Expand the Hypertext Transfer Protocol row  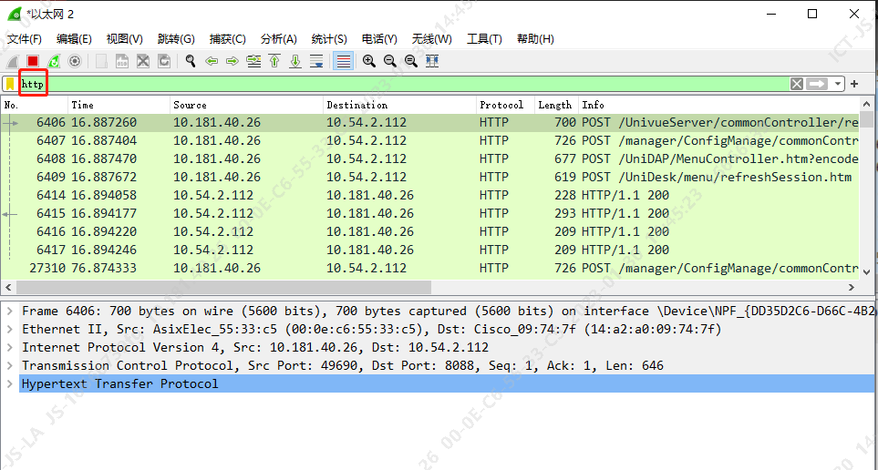[x=9, y=383]
